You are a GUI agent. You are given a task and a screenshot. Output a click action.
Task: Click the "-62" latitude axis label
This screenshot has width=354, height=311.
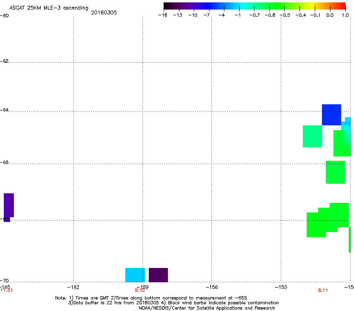[4, 61]
